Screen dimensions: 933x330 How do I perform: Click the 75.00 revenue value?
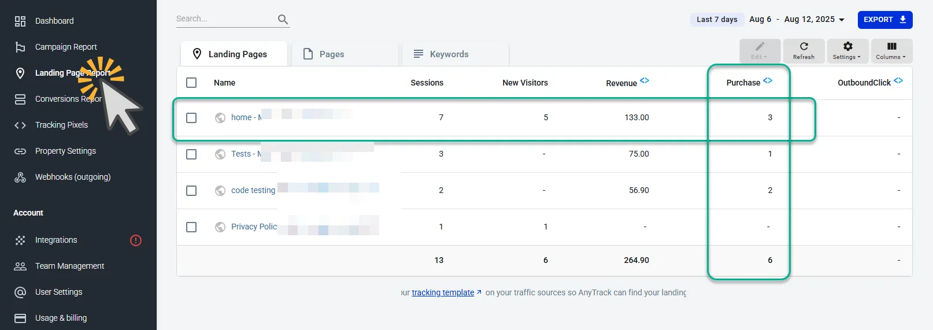tap(639, 154)
